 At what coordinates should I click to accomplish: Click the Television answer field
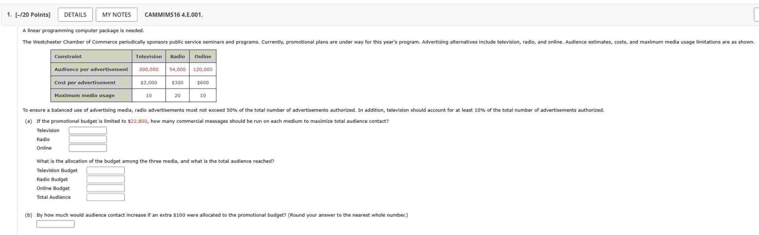pos(87,130)
